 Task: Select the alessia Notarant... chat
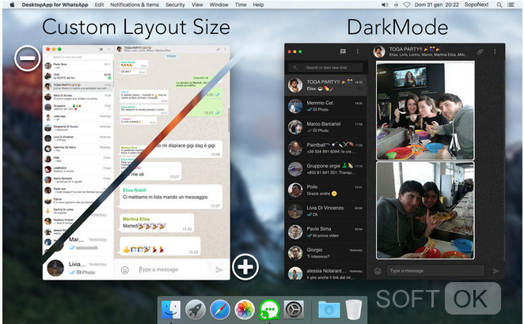326,273
